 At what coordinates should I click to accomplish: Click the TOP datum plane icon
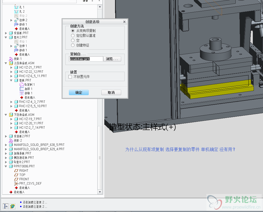[16, 175]
